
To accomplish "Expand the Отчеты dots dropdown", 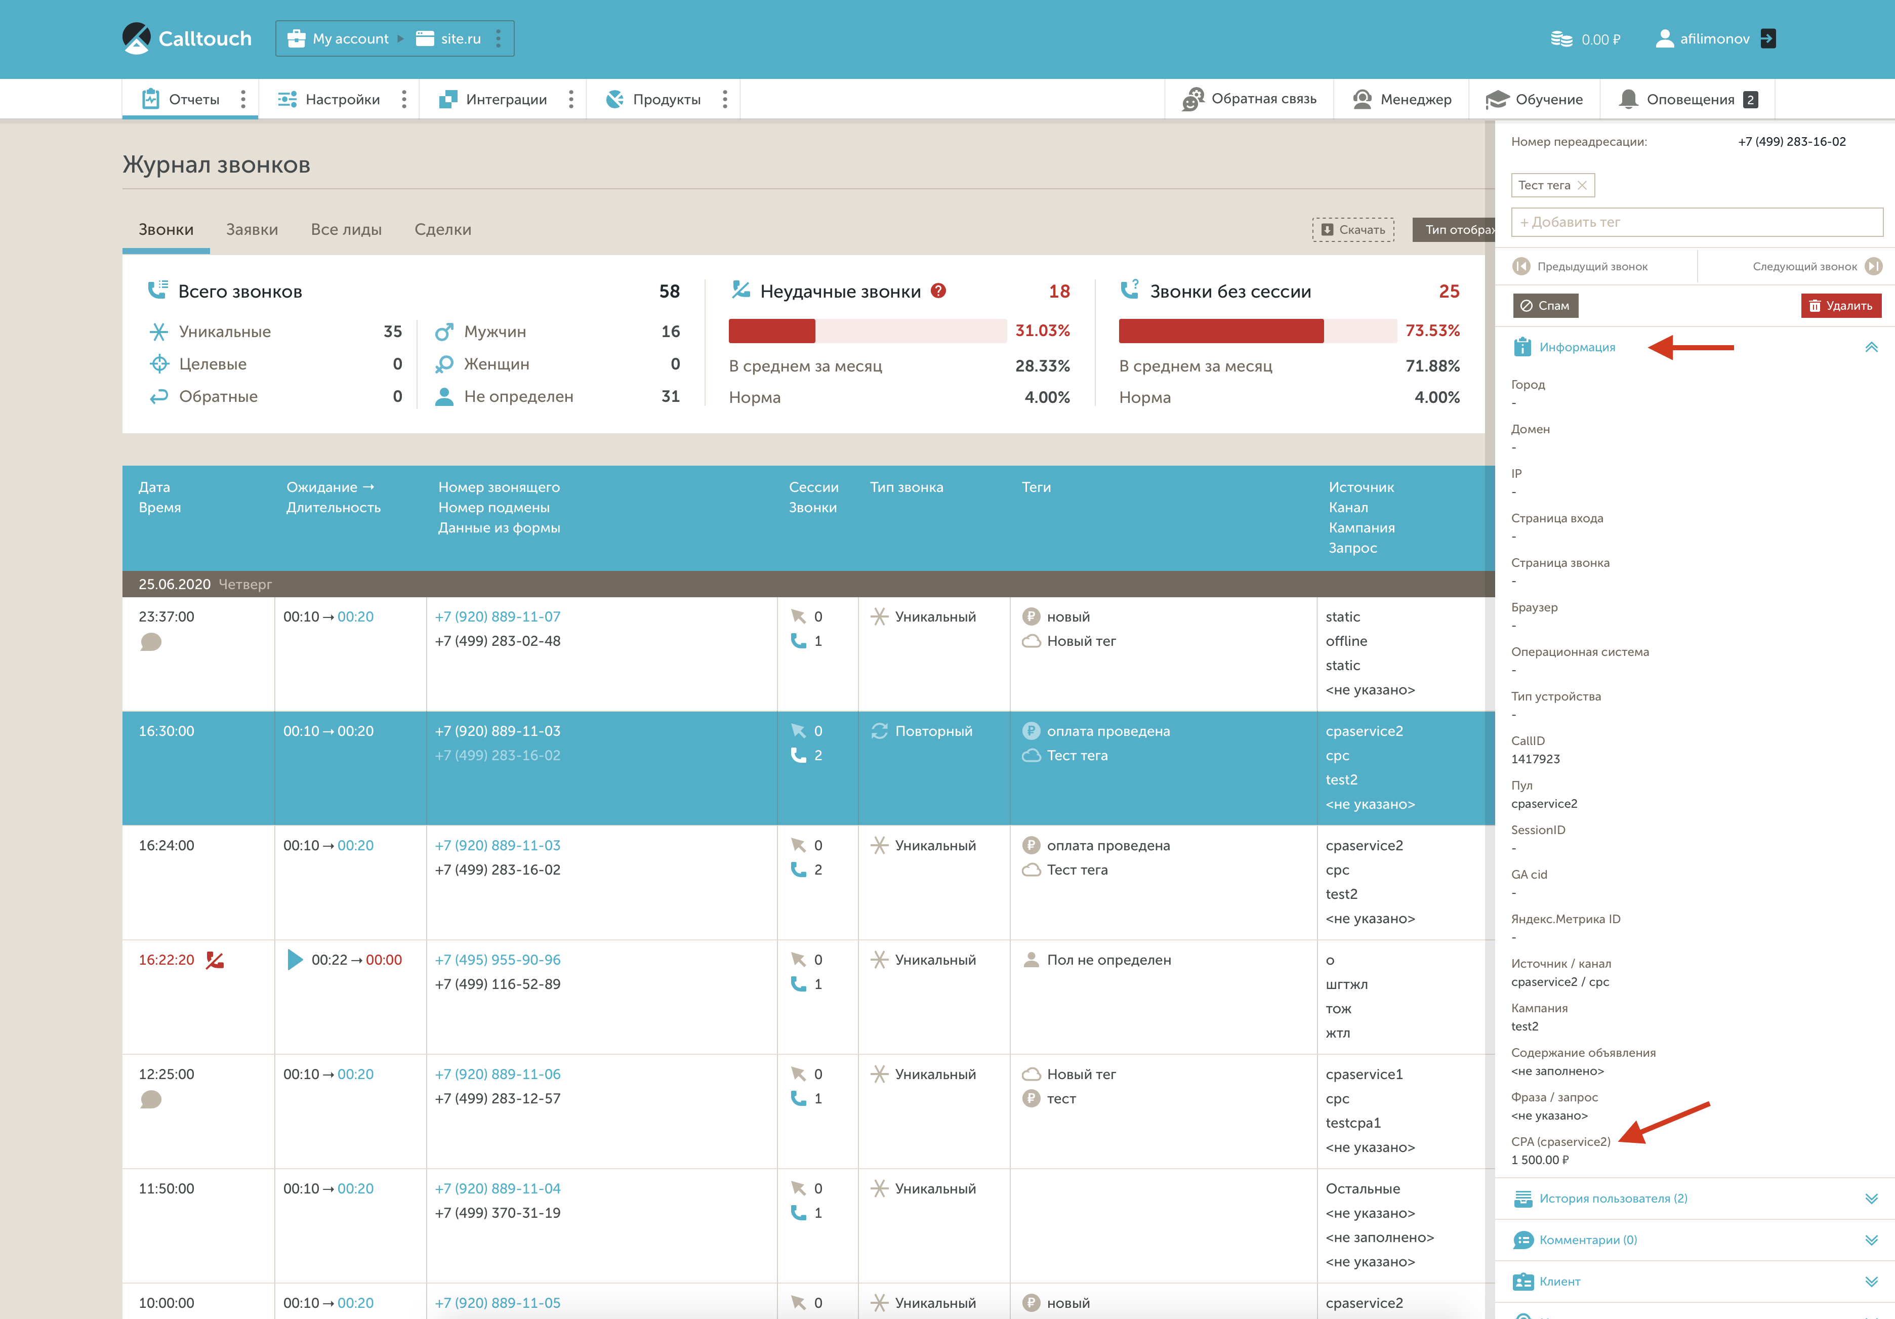I will [242, 99].
